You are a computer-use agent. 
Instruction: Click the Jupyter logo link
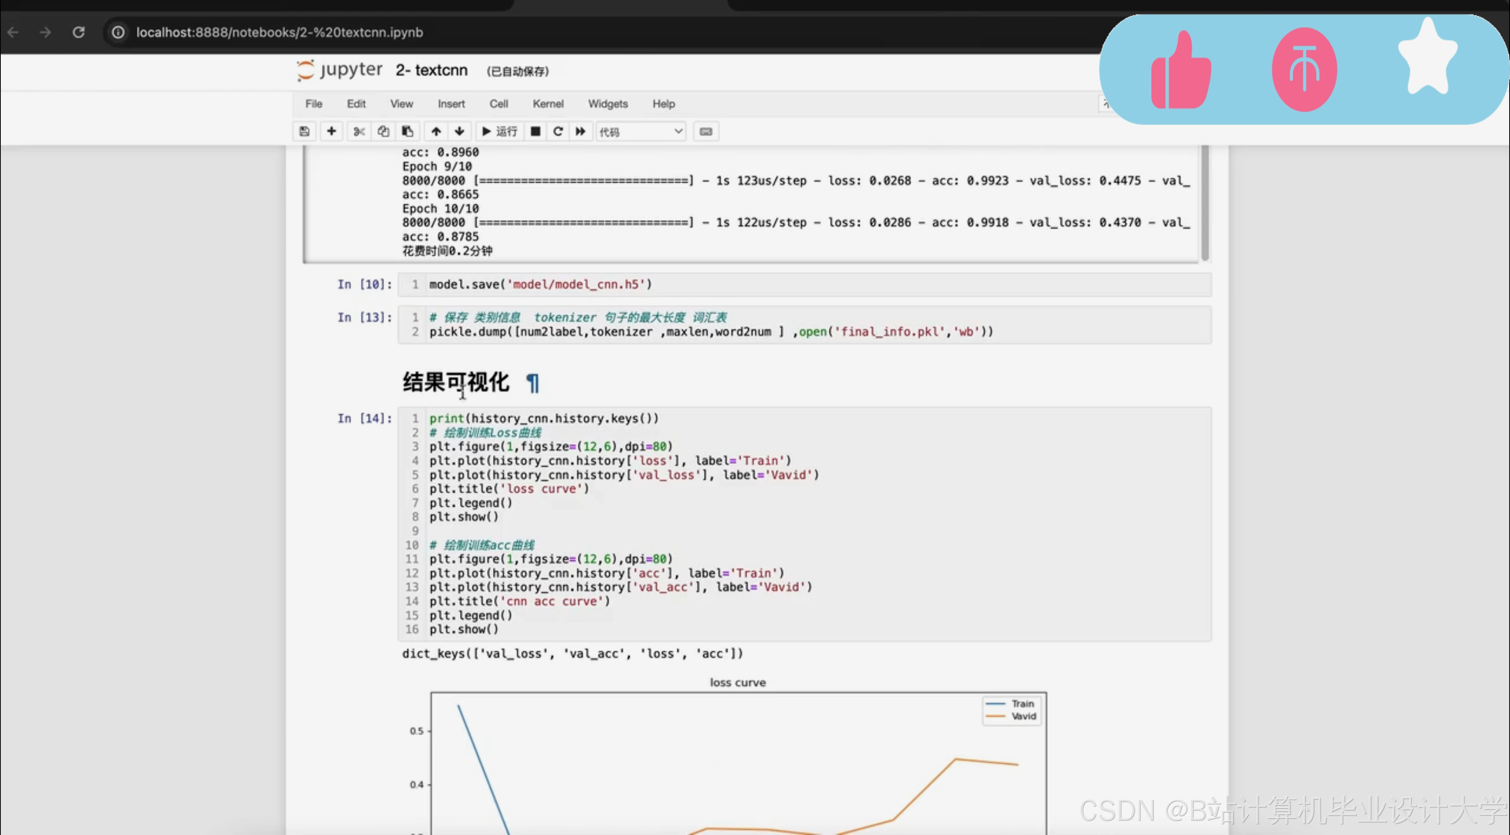tap(339, 70)
